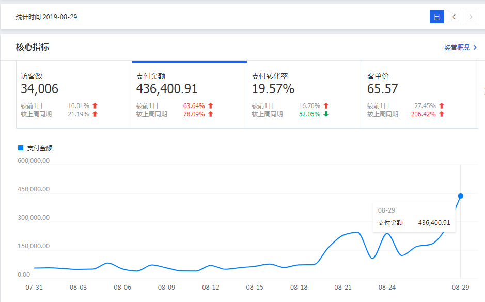
Task: Switch to the 支付转化率 metric card
Action: (x=305, y=95)
